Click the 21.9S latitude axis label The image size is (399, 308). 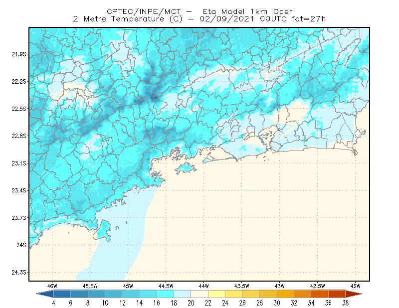click(x=19, y=54)
